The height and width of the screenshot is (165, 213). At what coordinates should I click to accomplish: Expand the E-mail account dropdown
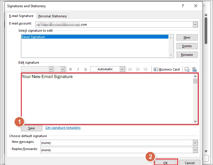point(195,24)
